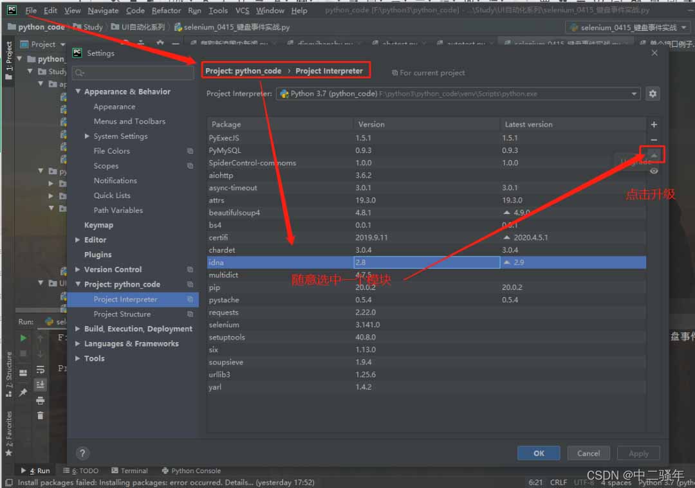Select the beautifulsoup4 package row
Viewport: 695px width, 488px height.
[426, 213]
